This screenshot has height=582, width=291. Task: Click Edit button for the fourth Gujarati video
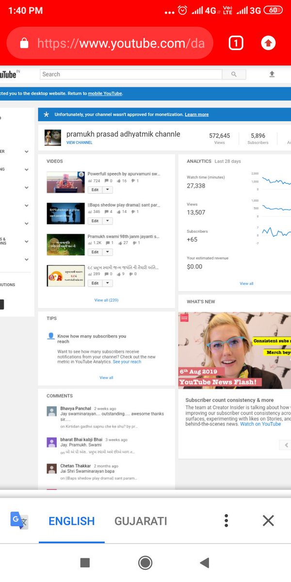pyautogui.click(x=95, y=283)
